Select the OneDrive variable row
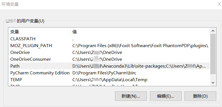The width and height of the screenshot is (222, 107). click(x=109, y=53)
